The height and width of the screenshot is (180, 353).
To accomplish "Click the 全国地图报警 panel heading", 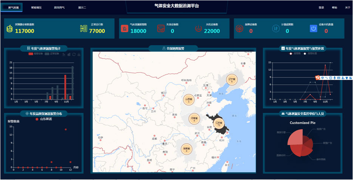I will click(x=175, y=48).
